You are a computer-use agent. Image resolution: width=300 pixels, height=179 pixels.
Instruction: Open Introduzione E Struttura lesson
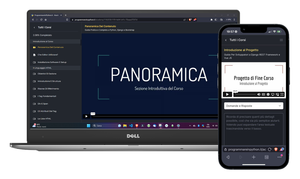(x=49, y=81)
